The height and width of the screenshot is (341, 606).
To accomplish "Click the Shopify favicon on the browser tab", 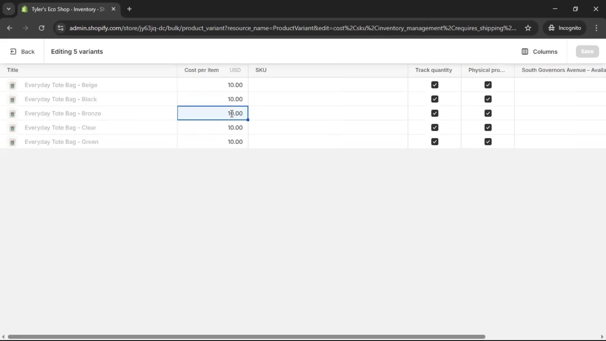I will 24,9.
